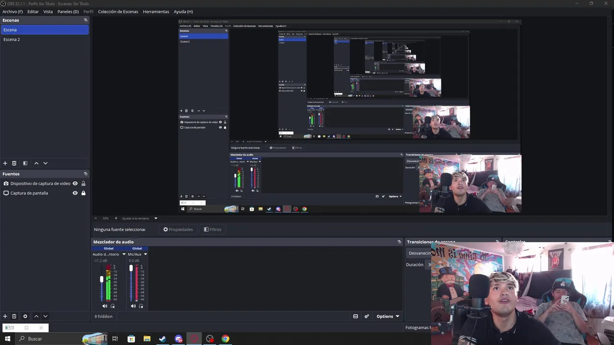Move the selected source up
The width and height of the screenshot is (614, 345).
point(36,316)
